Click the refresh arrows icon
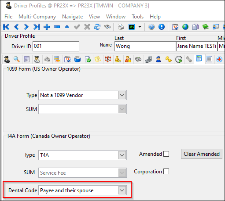The width and height of the screenshot is (225, 201). [x=97, y=27]
